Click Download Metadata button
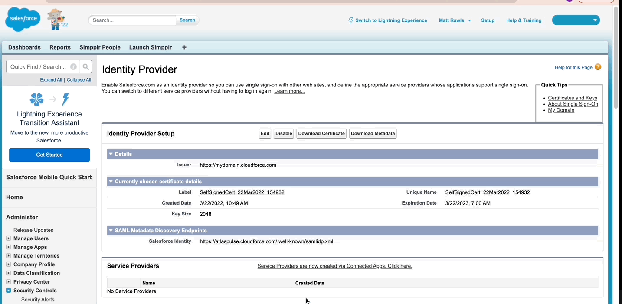This screenshot has width=622, height=304. click(373, 133)
